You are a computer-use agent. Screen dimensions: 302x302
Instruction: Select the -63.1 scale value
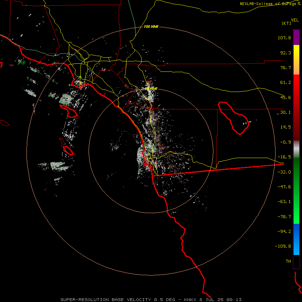(284, 202)
